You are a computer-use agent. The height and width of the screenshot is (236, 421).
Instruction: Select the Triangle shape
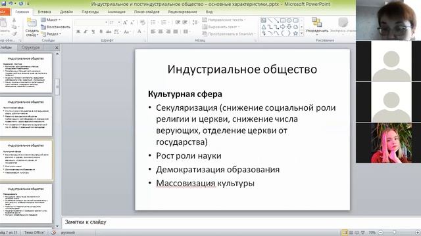(263, 27)
